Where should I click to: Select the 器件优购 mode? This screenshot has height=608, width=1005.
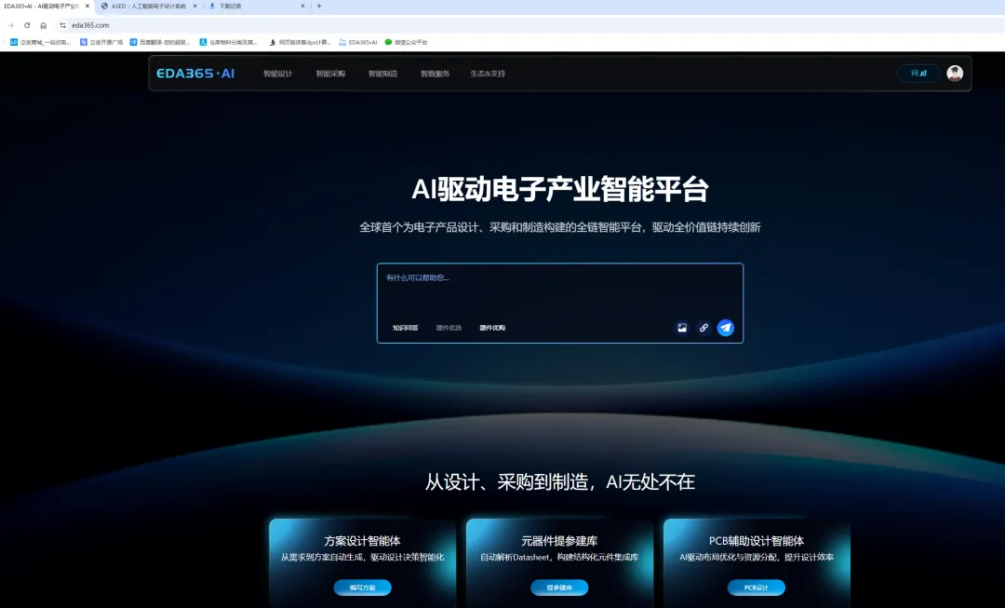(x=492, y=328)
